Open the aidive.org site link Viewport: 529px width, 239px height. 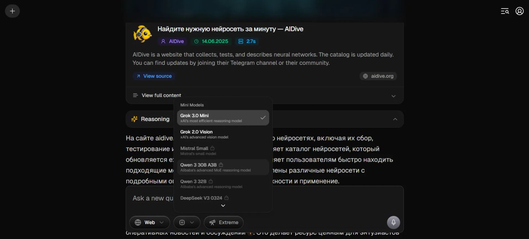coord(378,76)
